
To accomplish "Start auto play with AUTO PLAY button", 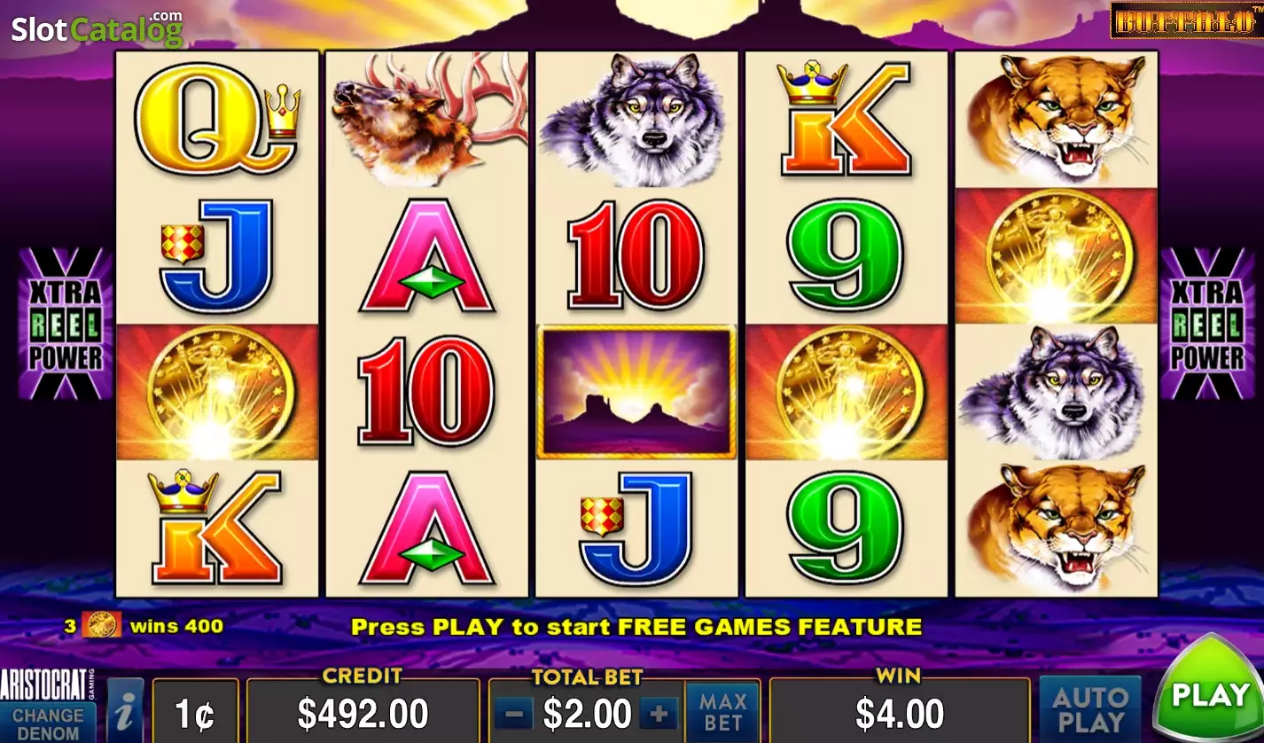I will (x=1089, y=709).
